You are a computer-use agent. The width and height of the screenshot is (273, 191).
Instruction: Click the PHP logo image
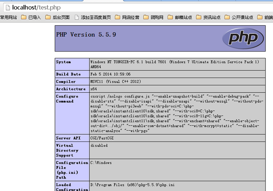point(243,38)
